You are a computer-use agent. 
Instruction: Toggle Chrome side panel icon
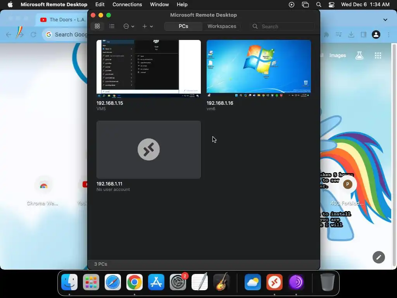tap(364, 35)
